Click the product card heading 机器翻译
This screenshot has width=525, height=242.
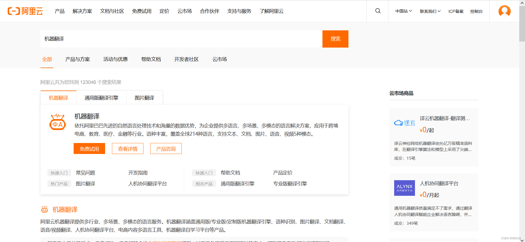tap(87, 116)
